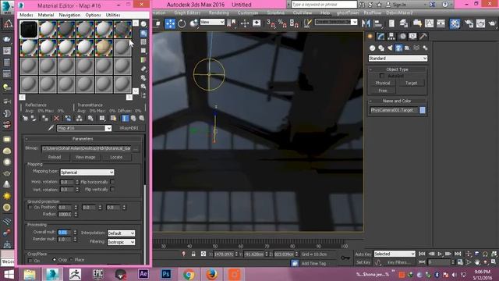Open the Rendering menu
The width and height of the screenshot is (499, 281).
[x=218, y=12]
